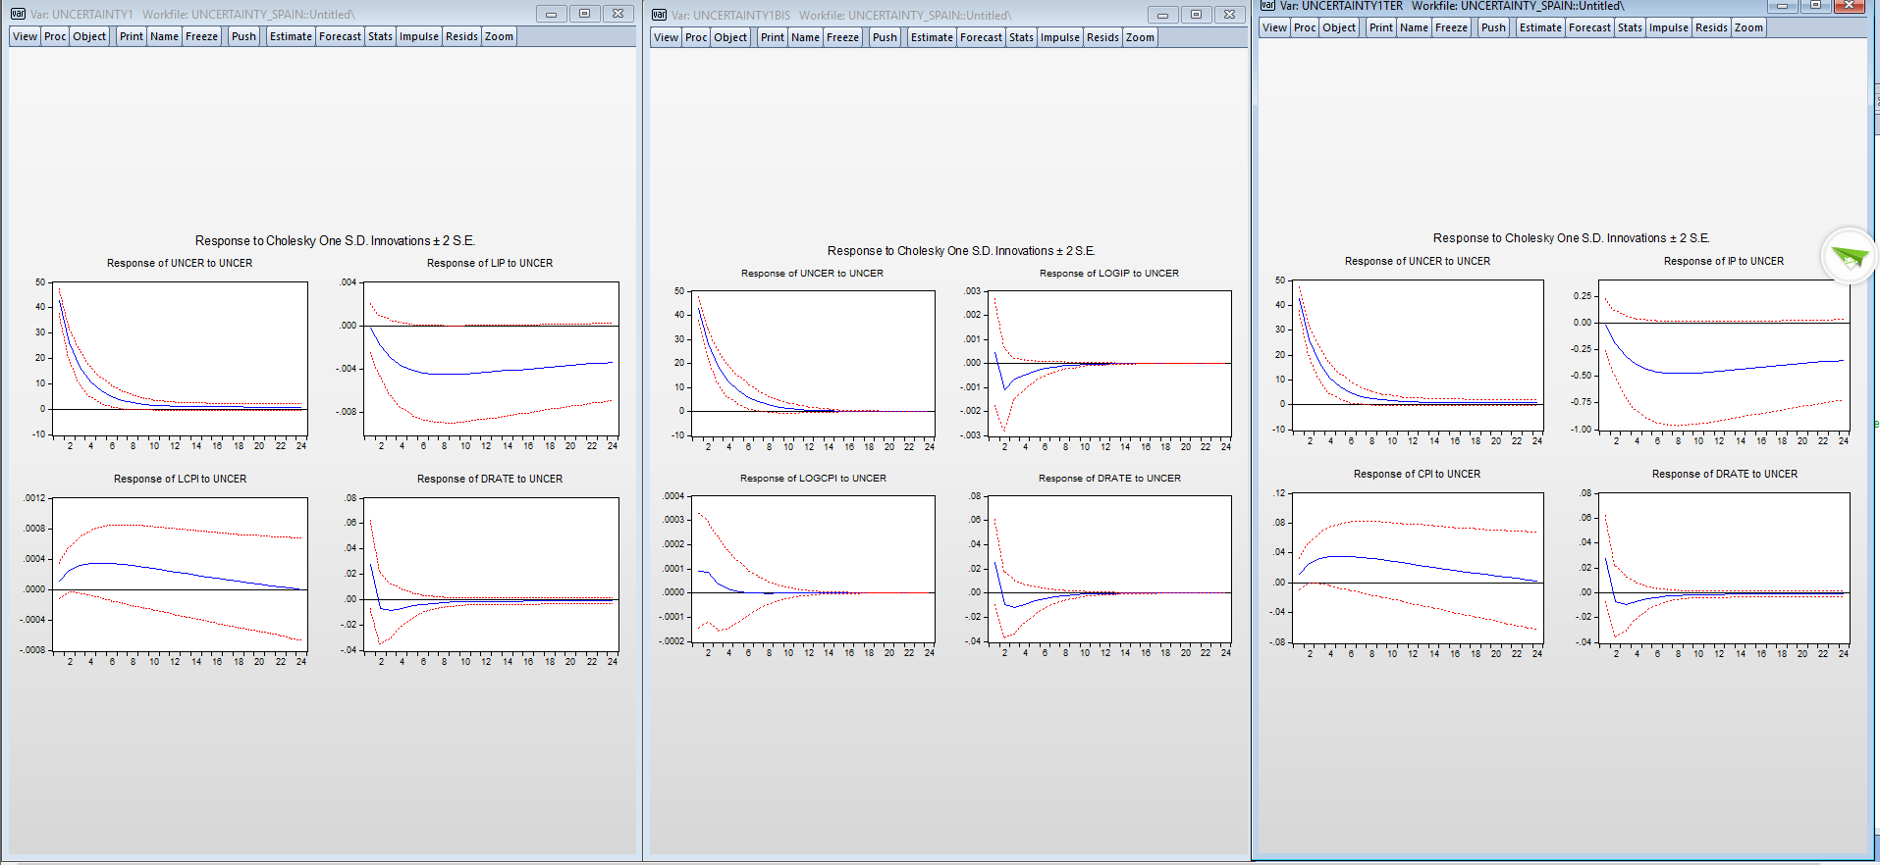Open View menu in UNCERTAINTY1 window
The image size is (1880, 865).
[26, 36]
